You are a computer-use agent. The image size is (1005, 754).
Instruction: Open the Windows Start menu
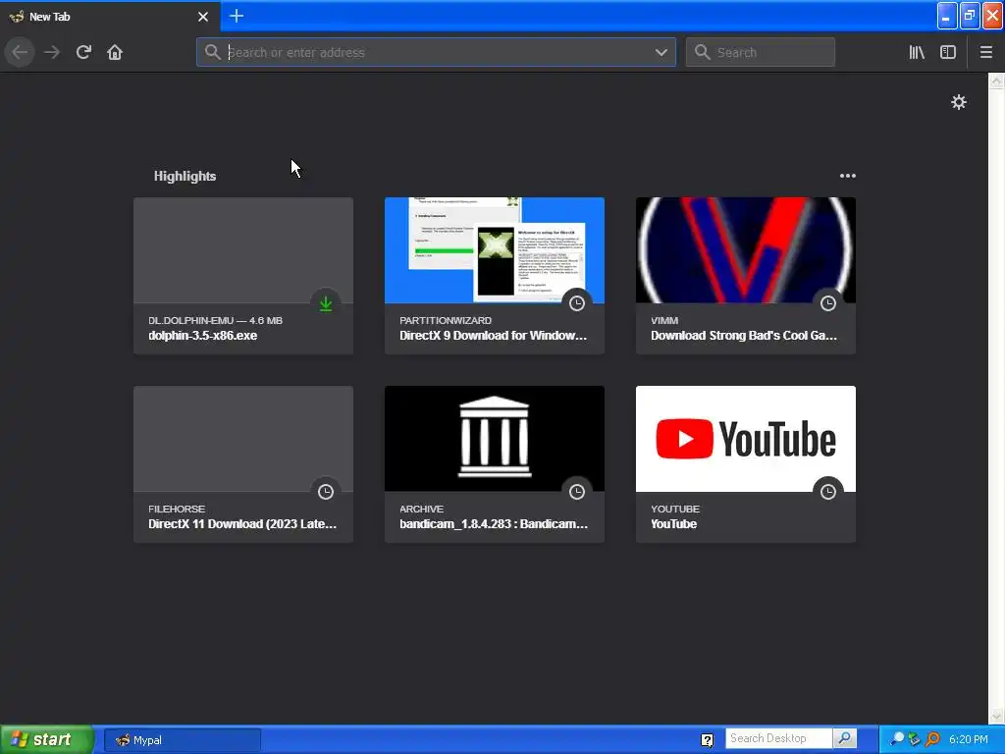click(x=46, y=739)
